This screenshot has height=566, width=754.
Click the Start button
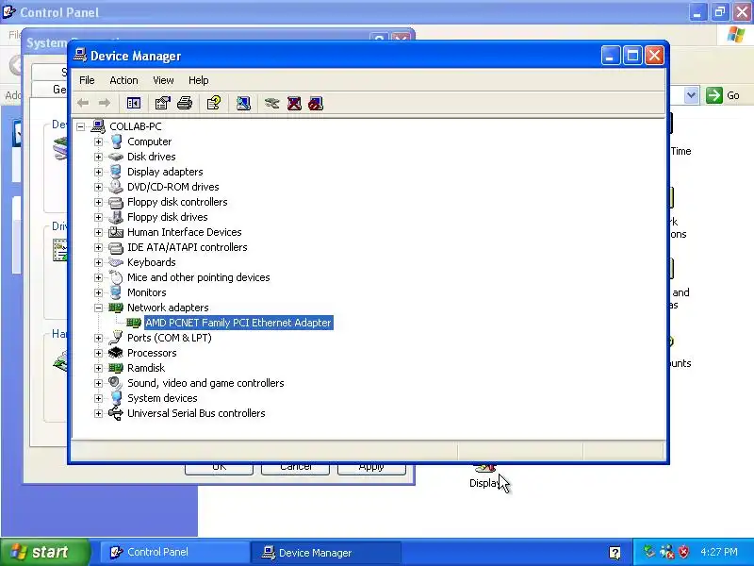(x=45, y=552)
